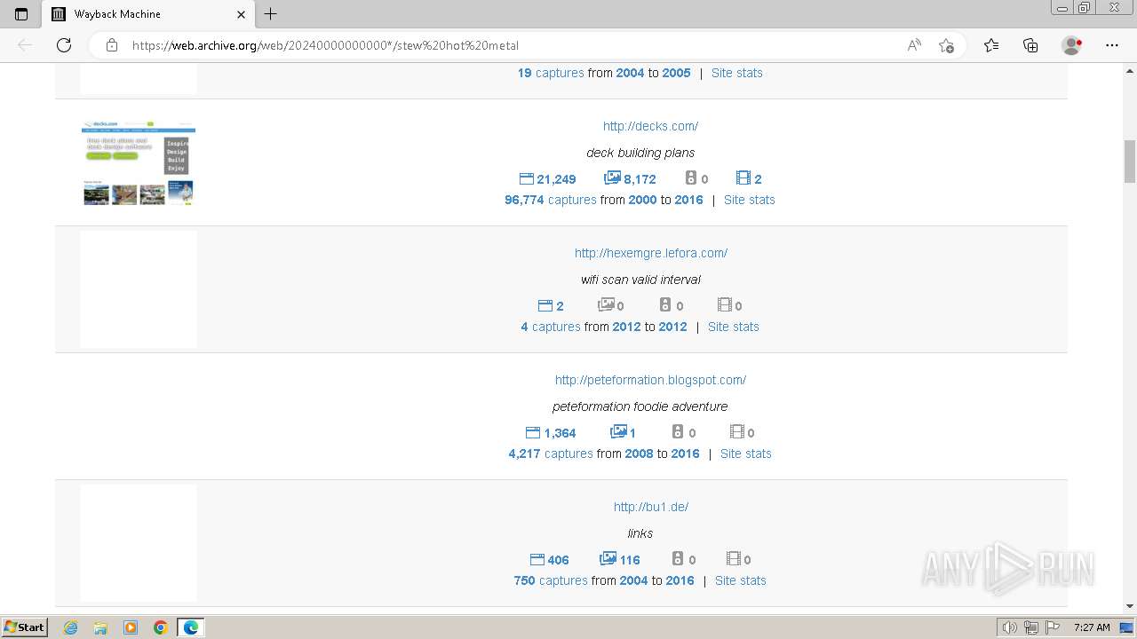Open Windows Start menu
1137x639 pixels.
(25, 627)
